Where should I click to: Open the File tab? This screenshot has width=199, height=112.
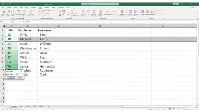click(x=3, y=7)
